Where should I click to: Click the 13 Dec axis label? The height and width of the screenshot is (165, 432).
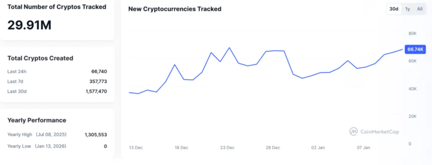tap(136, 148)
